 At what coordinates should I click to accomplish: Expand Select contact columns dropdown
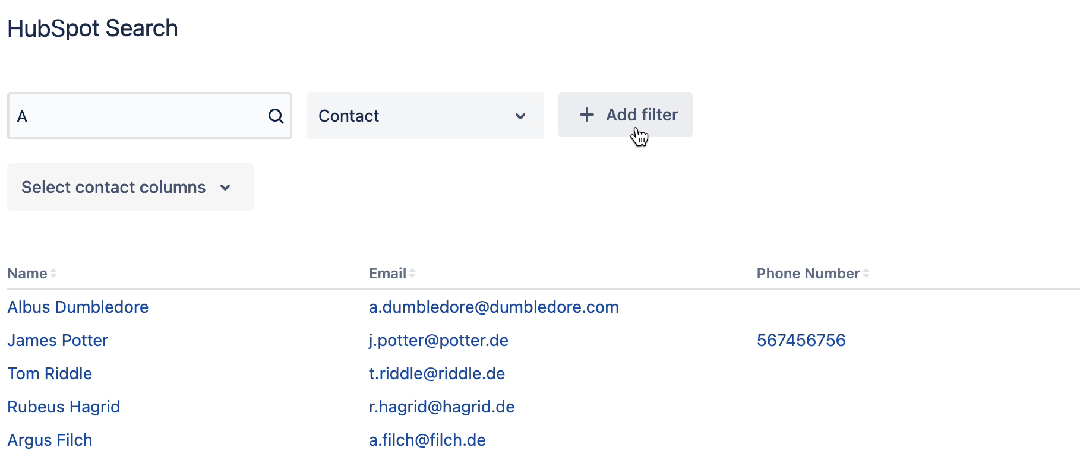click(x=130, y=187)
